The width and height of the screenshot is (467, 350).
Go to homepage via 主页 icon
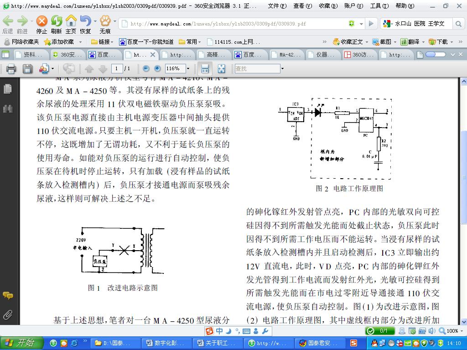coord(71,21)
